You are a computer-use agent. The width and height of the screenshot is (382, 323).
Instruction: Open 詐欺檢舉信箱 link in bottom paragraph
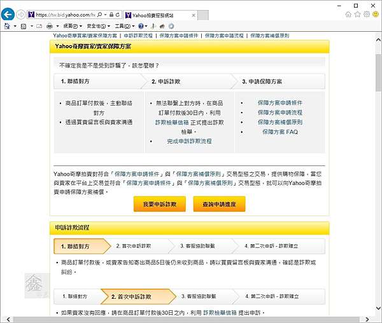tap(220, 313)
